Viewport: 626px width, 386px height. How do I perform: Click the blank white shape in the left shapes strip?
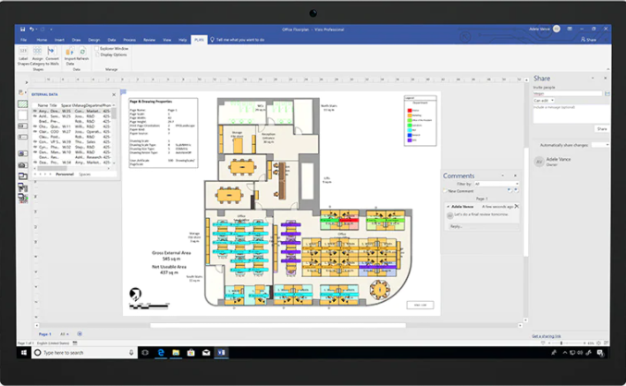pyautogui.click(x=23, y=115)
